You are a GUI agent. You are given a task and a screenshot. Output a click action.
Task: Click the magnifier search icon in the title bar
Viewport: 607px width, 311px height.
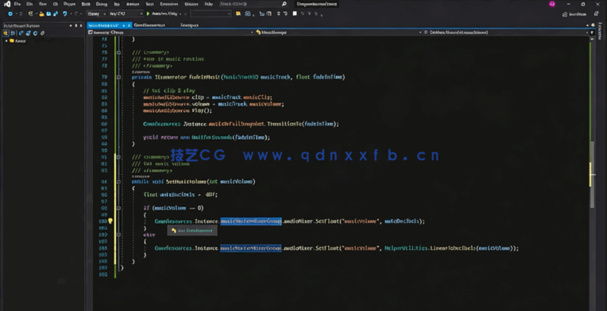(284, 4)
